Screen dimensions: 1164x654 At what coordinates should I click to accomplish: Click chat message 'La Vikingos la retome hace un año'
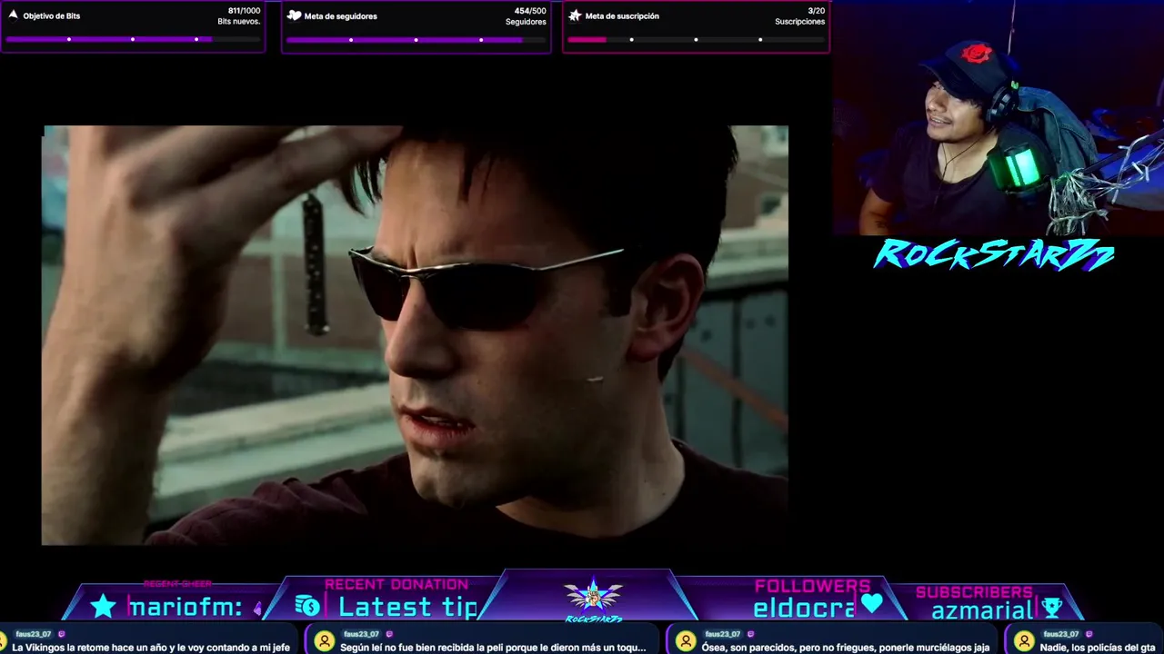point(151,648)
